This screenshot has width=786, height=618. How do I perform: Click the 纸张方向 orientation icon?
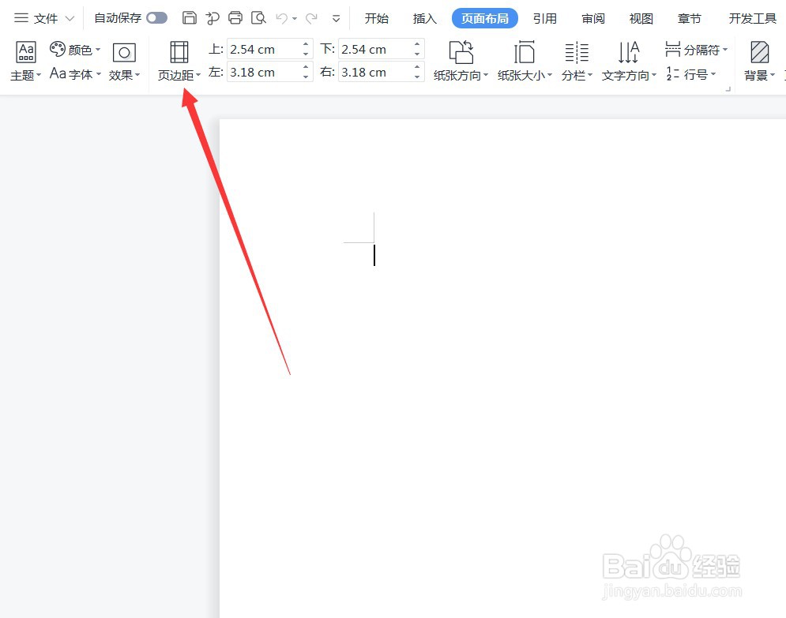(x=461, y=52)
